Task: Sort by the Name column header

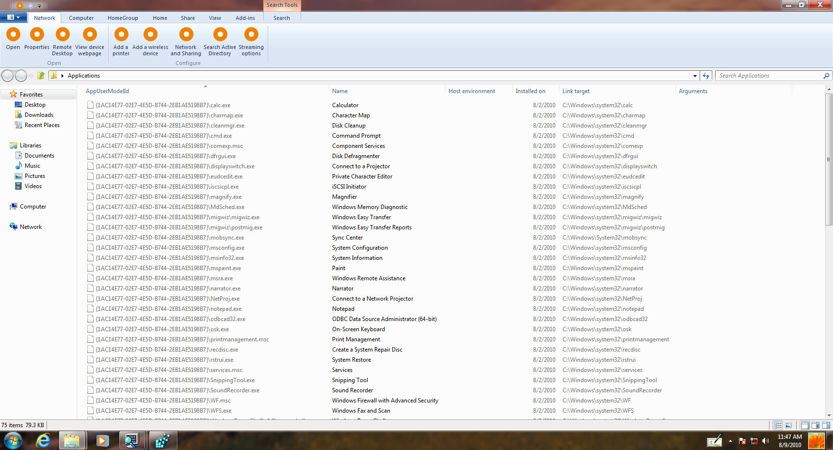Action: (386, 91)
